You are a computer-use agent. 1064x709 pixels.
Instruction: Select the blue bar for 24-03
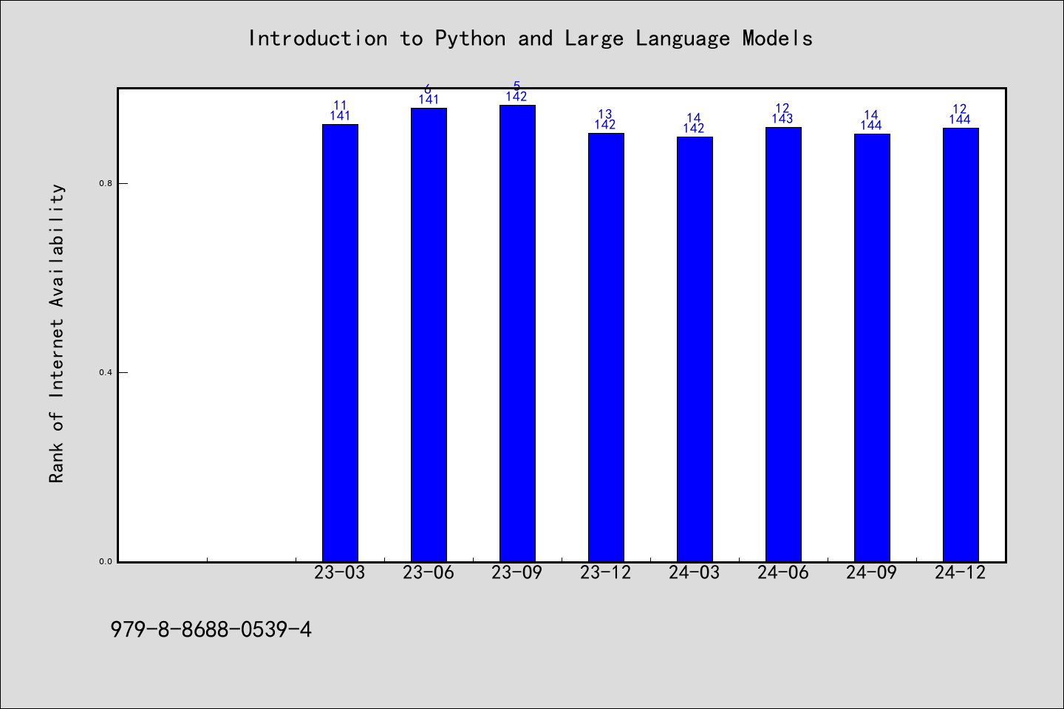point(695,349)
